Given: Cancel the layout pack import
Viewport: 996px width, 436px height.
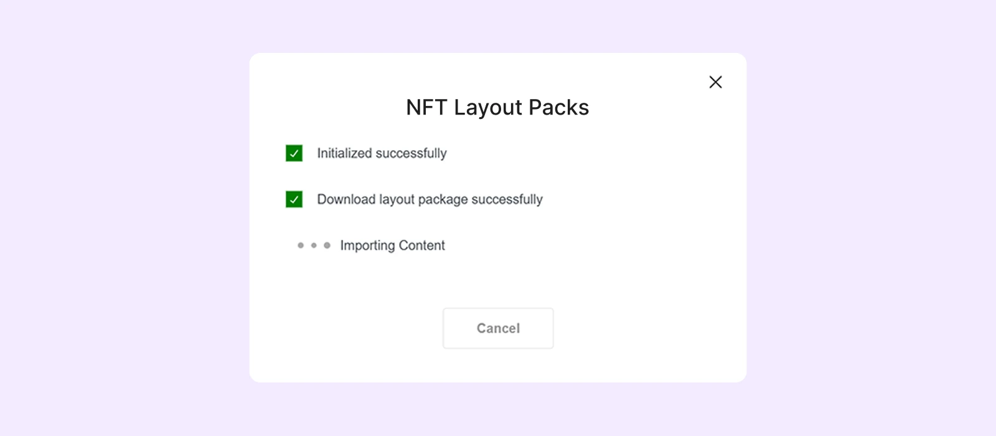Looking at the screenshot, I should point(498,328).
